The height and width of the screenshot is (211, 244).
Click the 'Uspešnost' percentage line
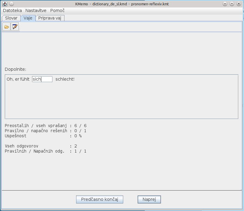click(43, 136)
